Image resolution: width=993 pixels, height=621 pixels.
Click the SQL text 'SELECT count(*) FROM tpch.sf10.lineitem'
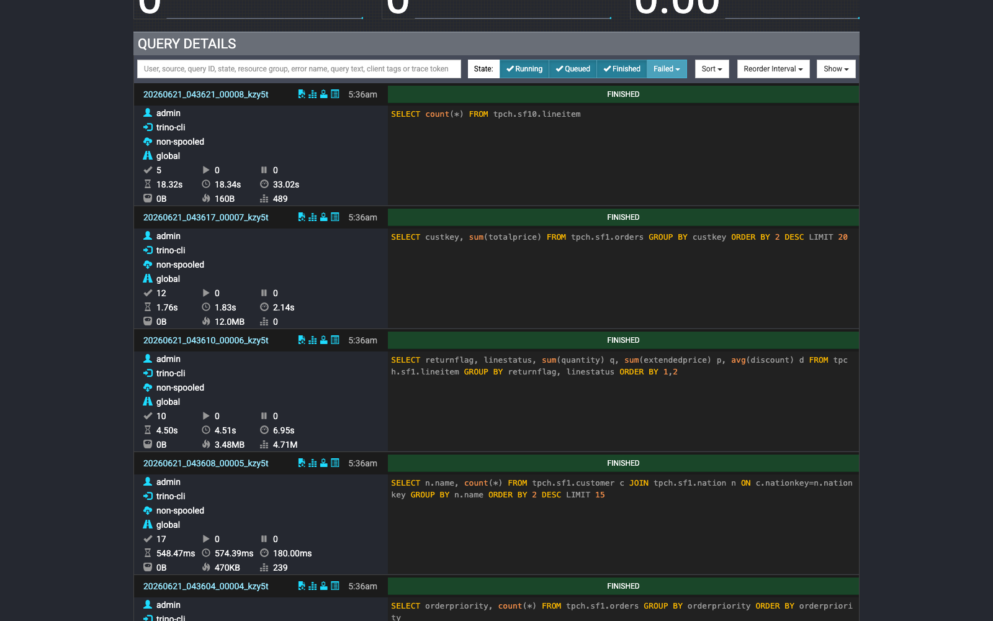[x=486, y=114]
